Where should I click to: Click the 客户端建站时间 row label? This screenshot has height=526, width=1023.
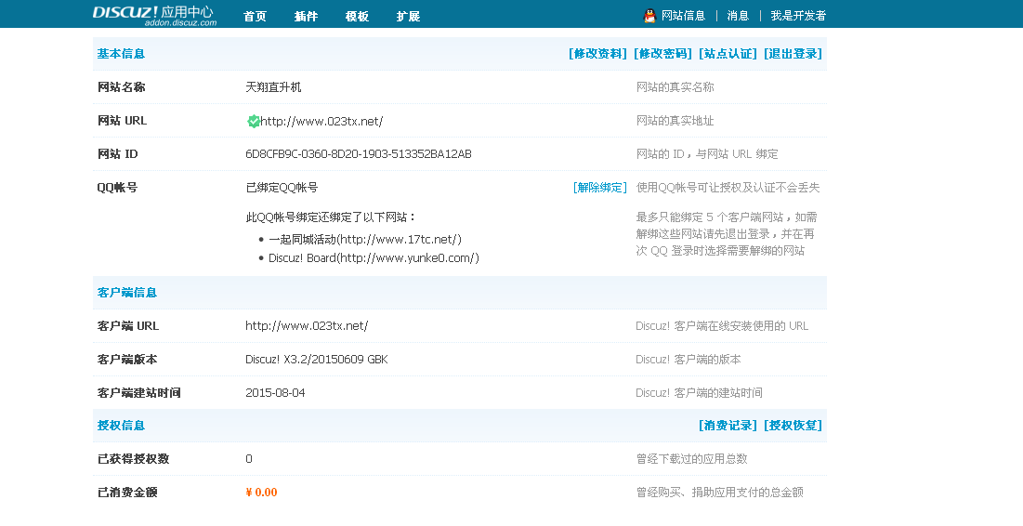(139, 393)
